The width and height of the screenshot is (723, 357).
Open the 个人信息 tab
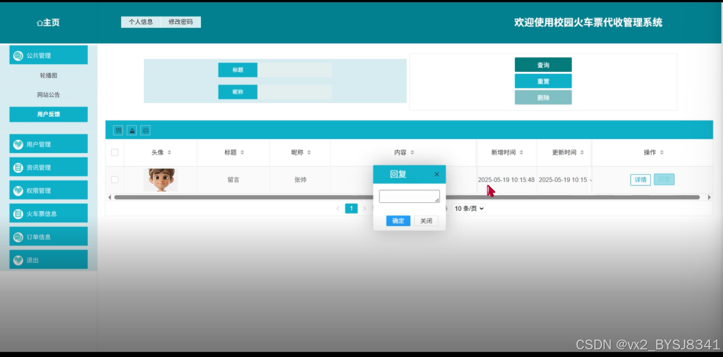141,22
